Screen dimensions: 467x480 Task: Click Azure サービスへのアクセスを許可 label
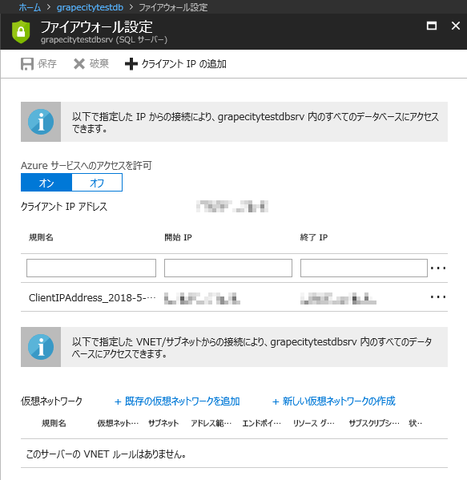pos(87,166)
